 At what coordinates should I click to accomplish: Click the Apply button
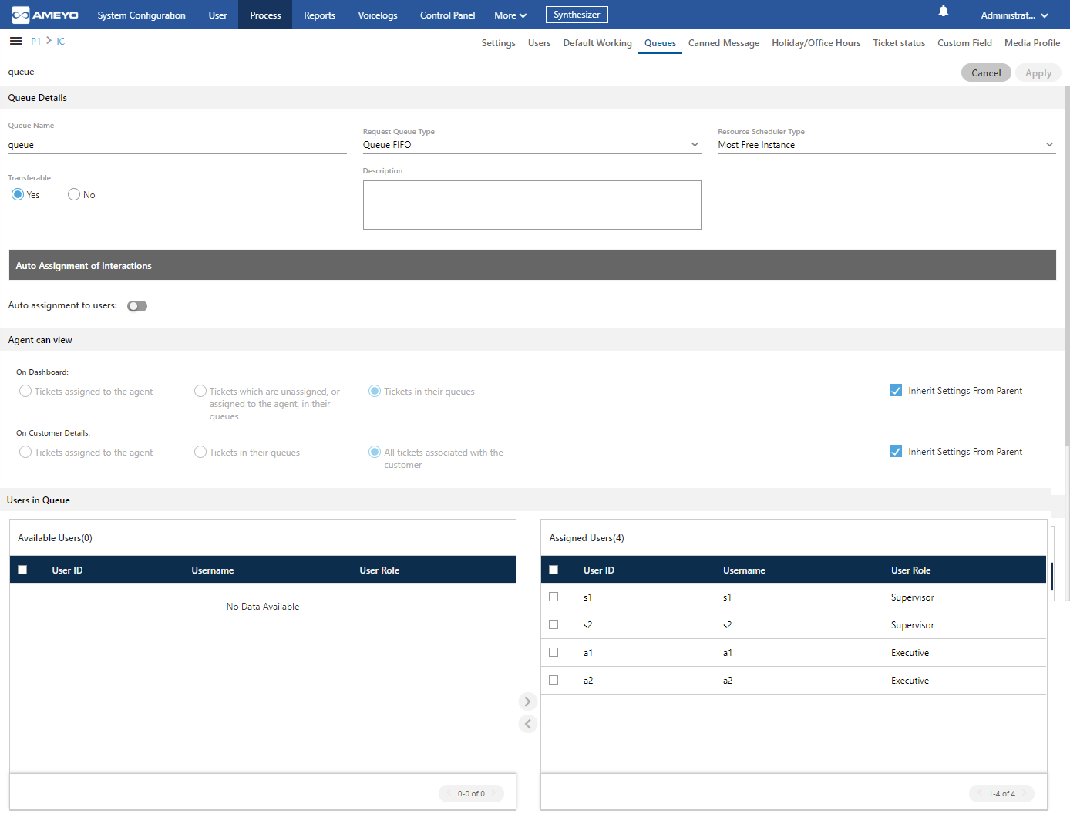(x=1038, y=72)
